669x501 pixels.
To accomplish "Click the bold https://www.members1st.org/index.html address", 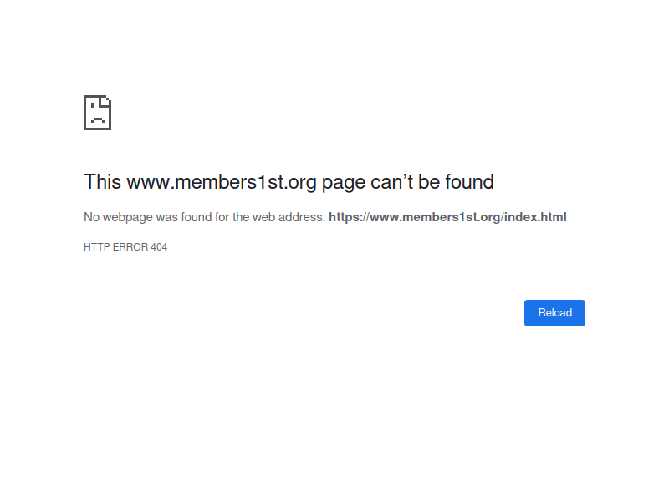I will [x=447, y=217].
